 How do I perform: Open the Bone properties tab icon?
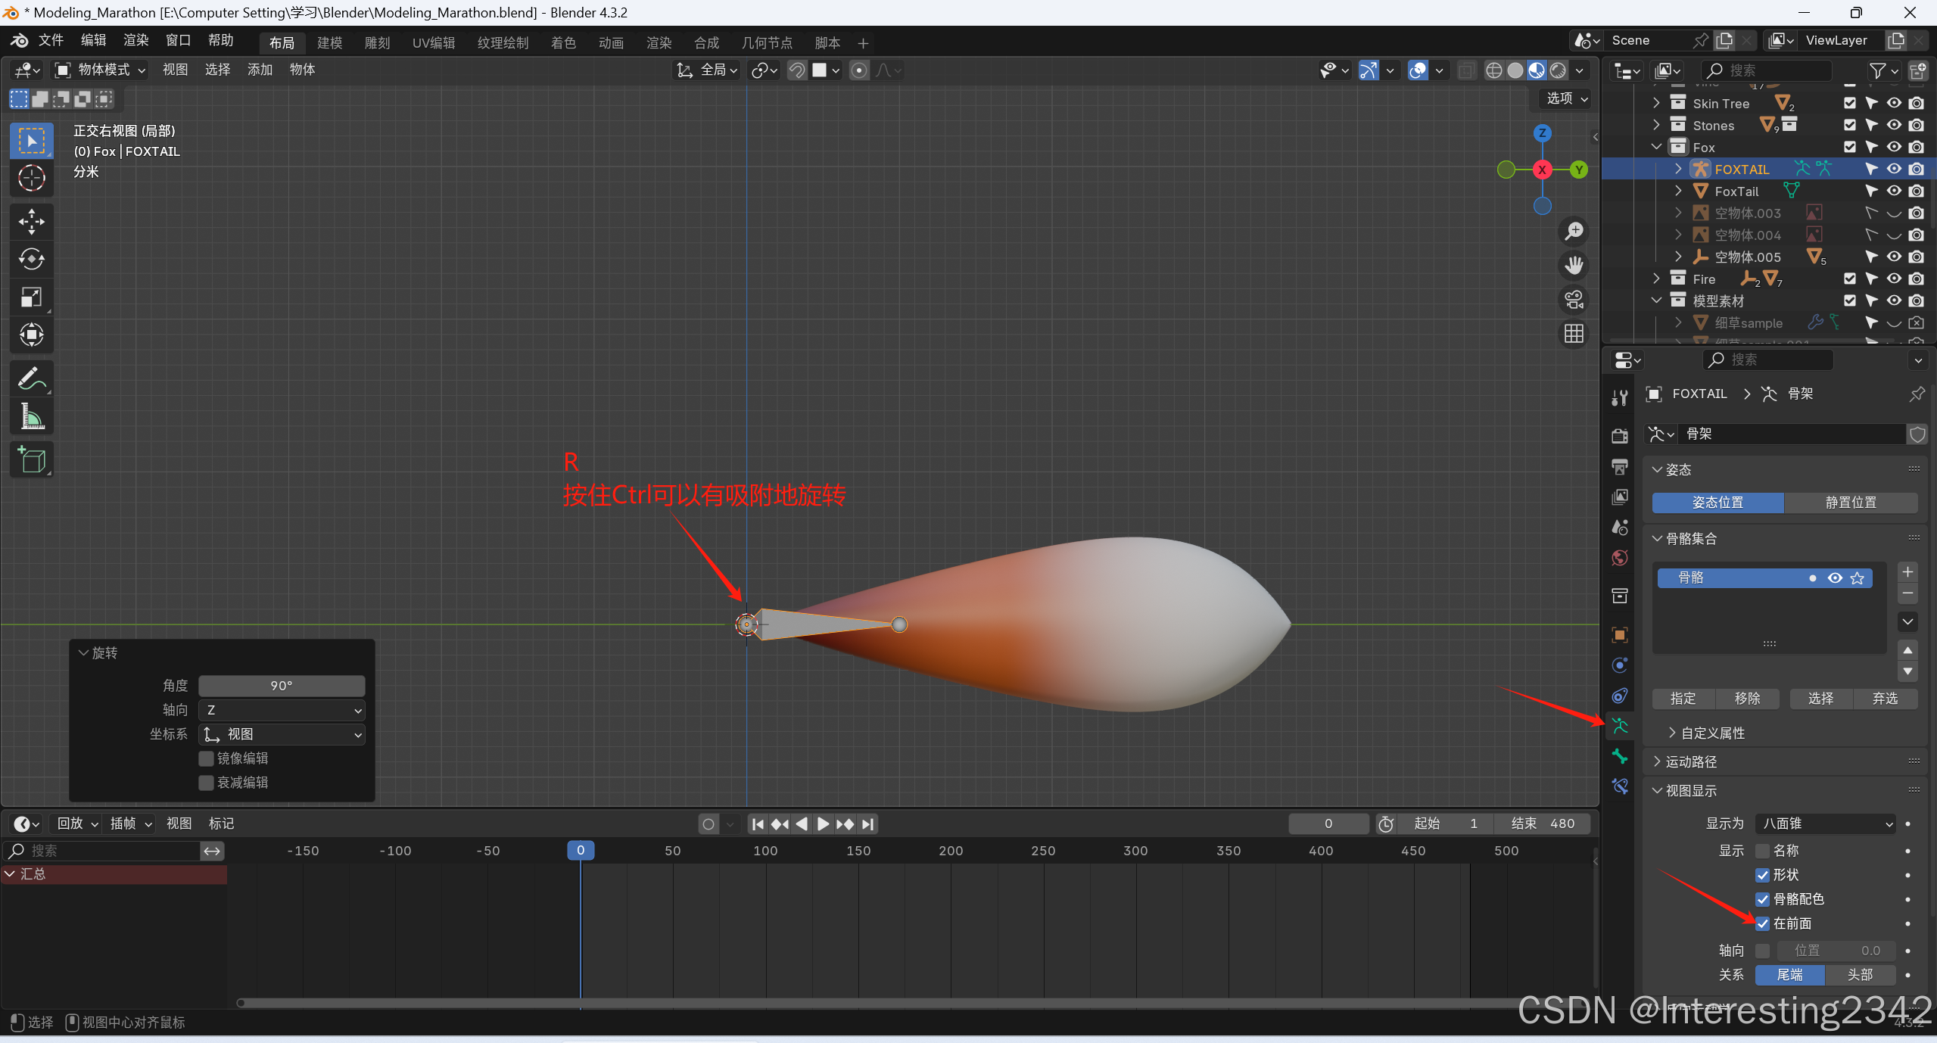(1620, 756)
